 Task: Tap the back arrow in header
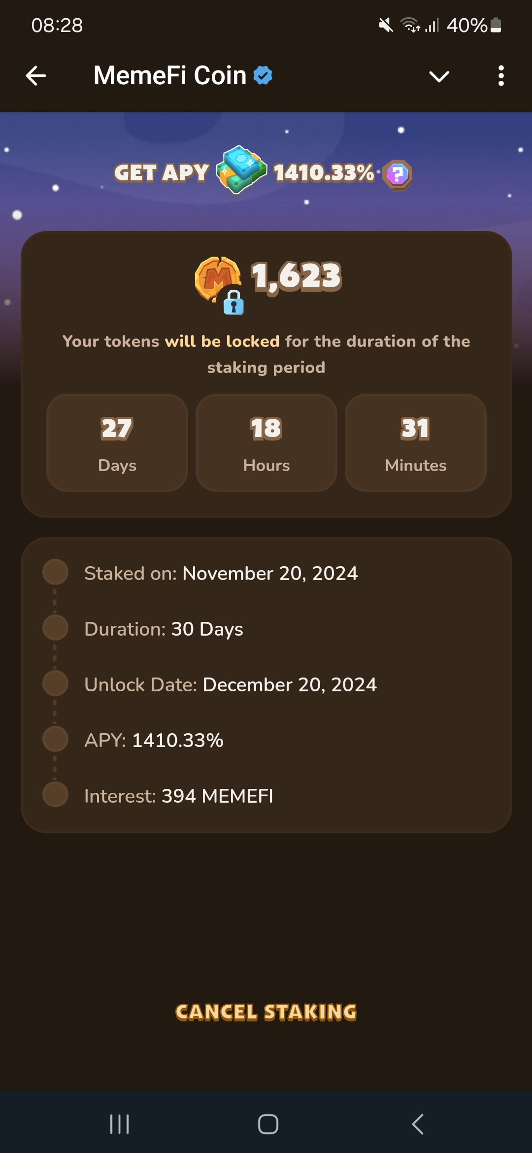(x=36, y=76)
